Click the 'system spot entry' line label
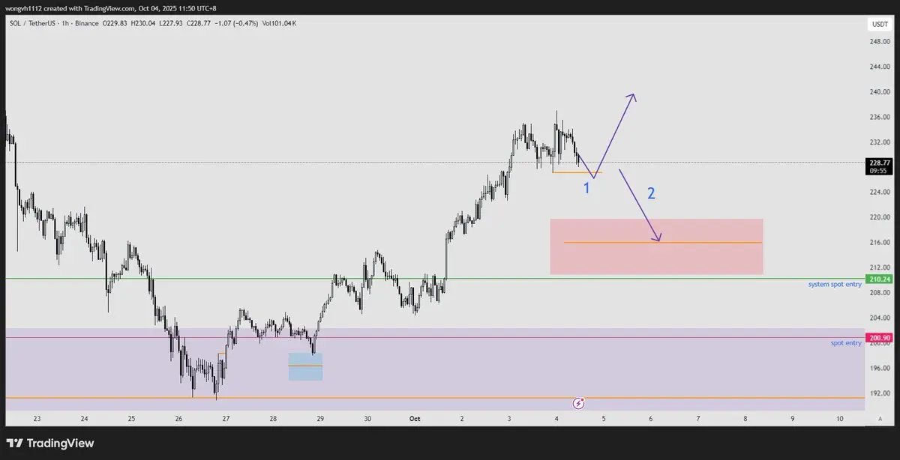The width and height of the screenshot is (900, 460). click(x=835, y=285)
